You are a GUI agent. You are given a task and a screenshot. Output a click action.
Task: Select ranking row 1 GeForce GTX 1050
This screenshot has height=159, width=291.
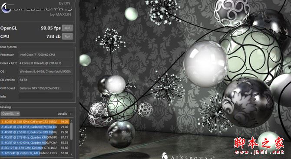click(35, 122)
